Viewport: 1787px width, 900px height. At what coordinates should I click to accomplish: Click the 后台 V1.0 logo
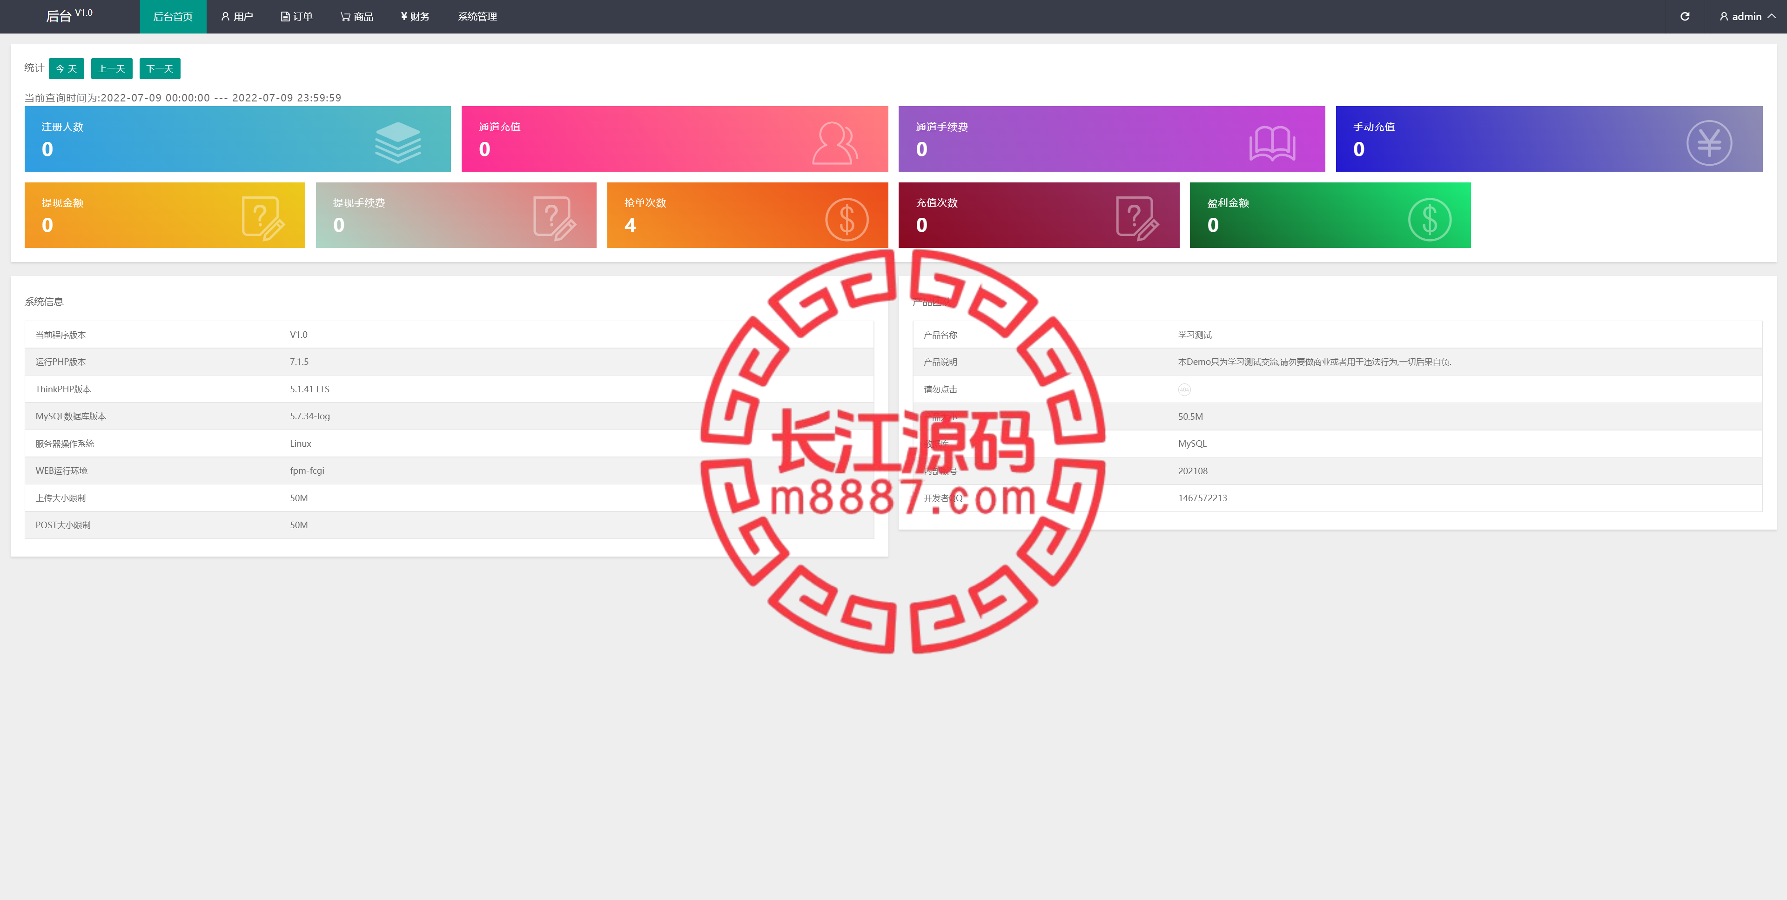tap(69, 15)
